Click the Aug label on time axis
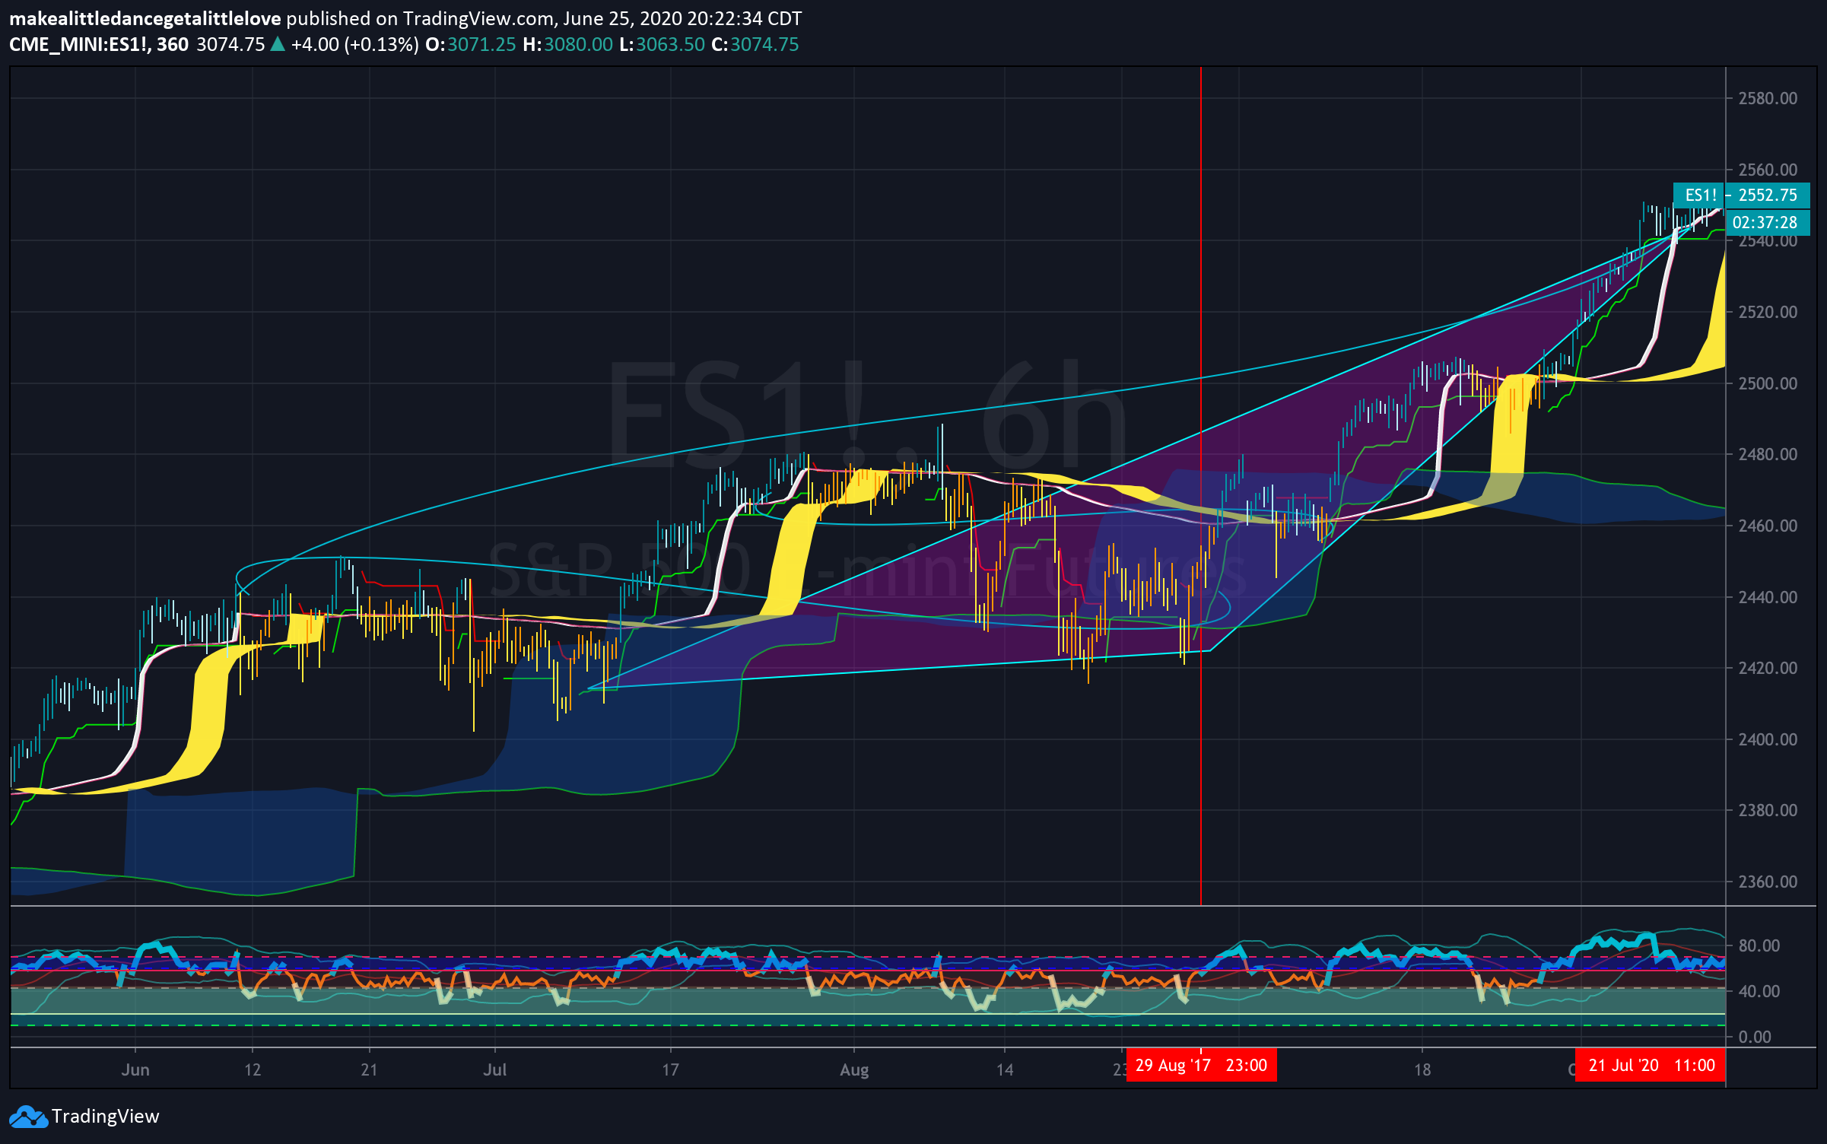The height and width of the screenshot is (1144, 1827). click(x=854, y=1069)
